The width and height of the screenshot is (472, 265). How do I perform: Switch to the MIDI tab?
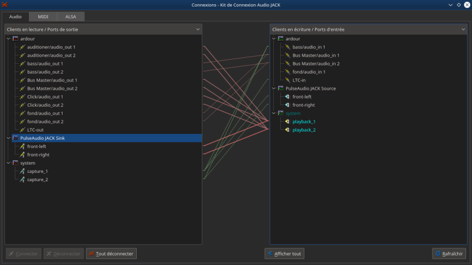pyautogui.click(x=43, y=17)
